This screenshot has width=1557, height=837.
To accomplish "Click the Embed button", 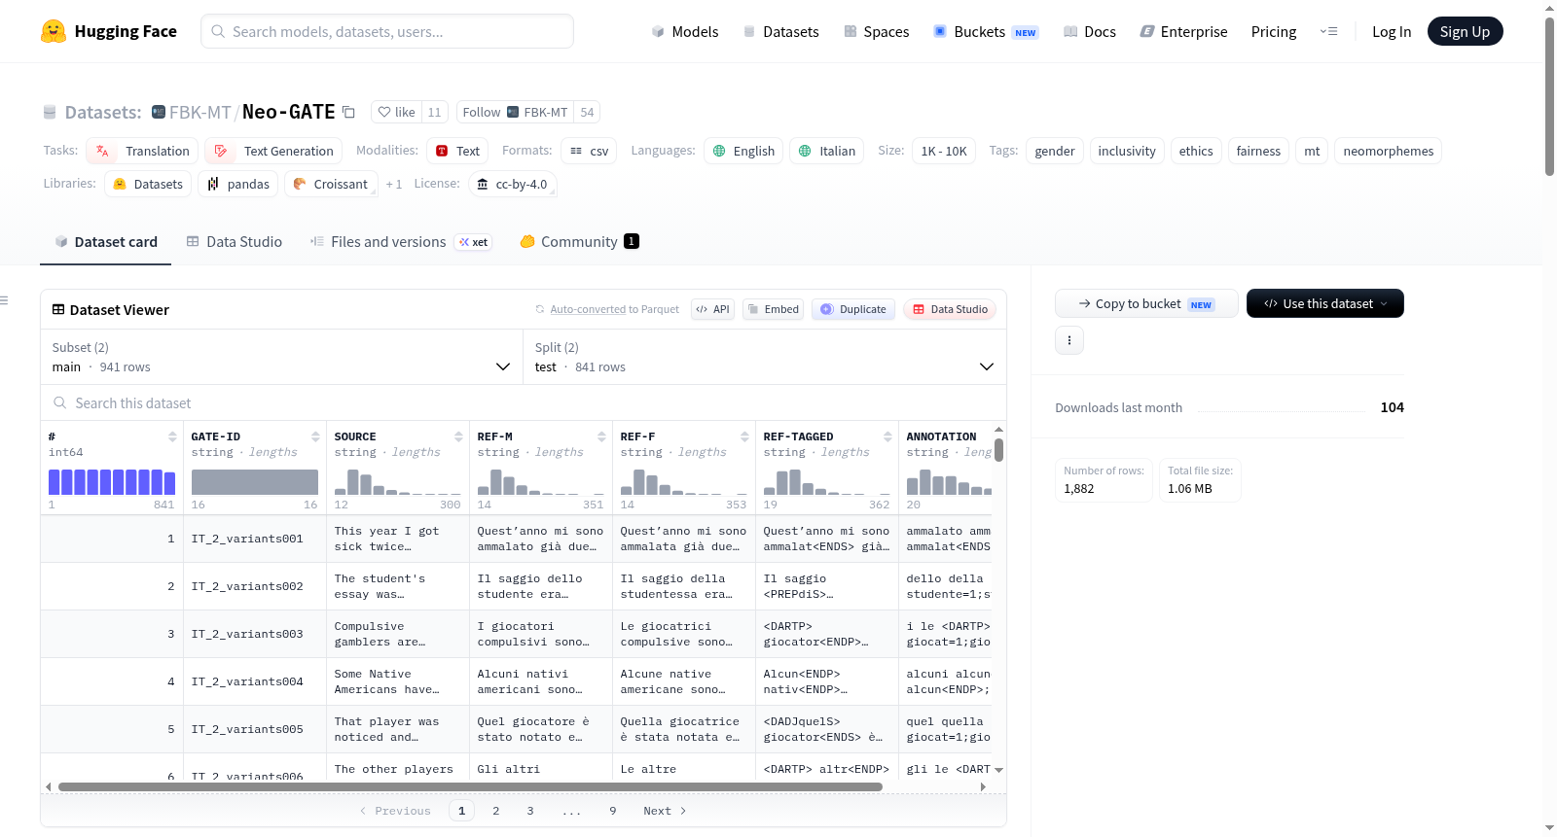I will click(773, 309).
